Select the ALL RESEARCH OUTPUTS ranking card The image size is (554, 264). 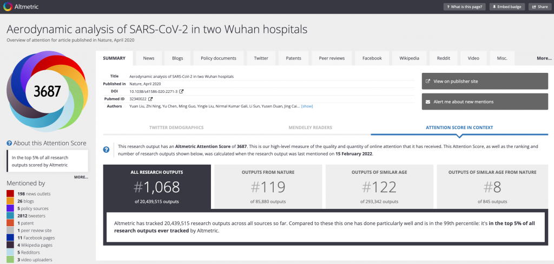(157, 186)
